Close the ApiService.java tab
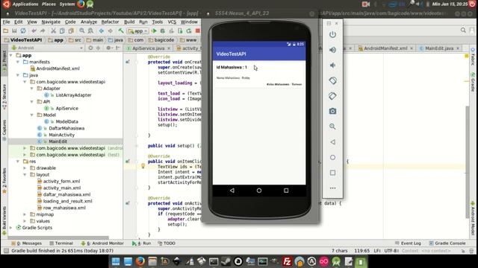Image resolution: width=478 pixels, height=268 pixels. [169, 48]
